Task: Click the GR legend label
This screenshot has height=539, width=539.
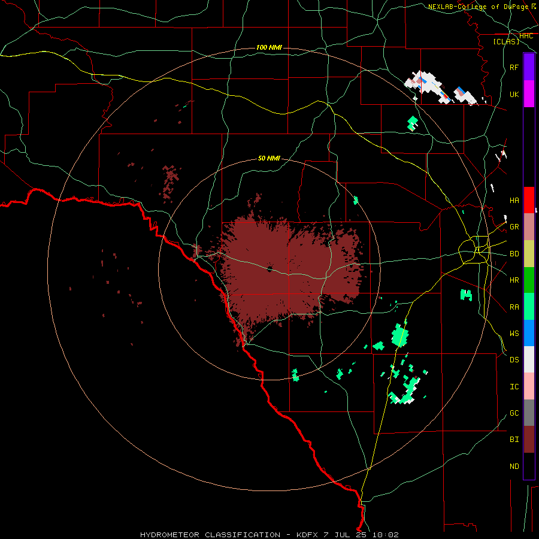Action: (x=514, y=227)
